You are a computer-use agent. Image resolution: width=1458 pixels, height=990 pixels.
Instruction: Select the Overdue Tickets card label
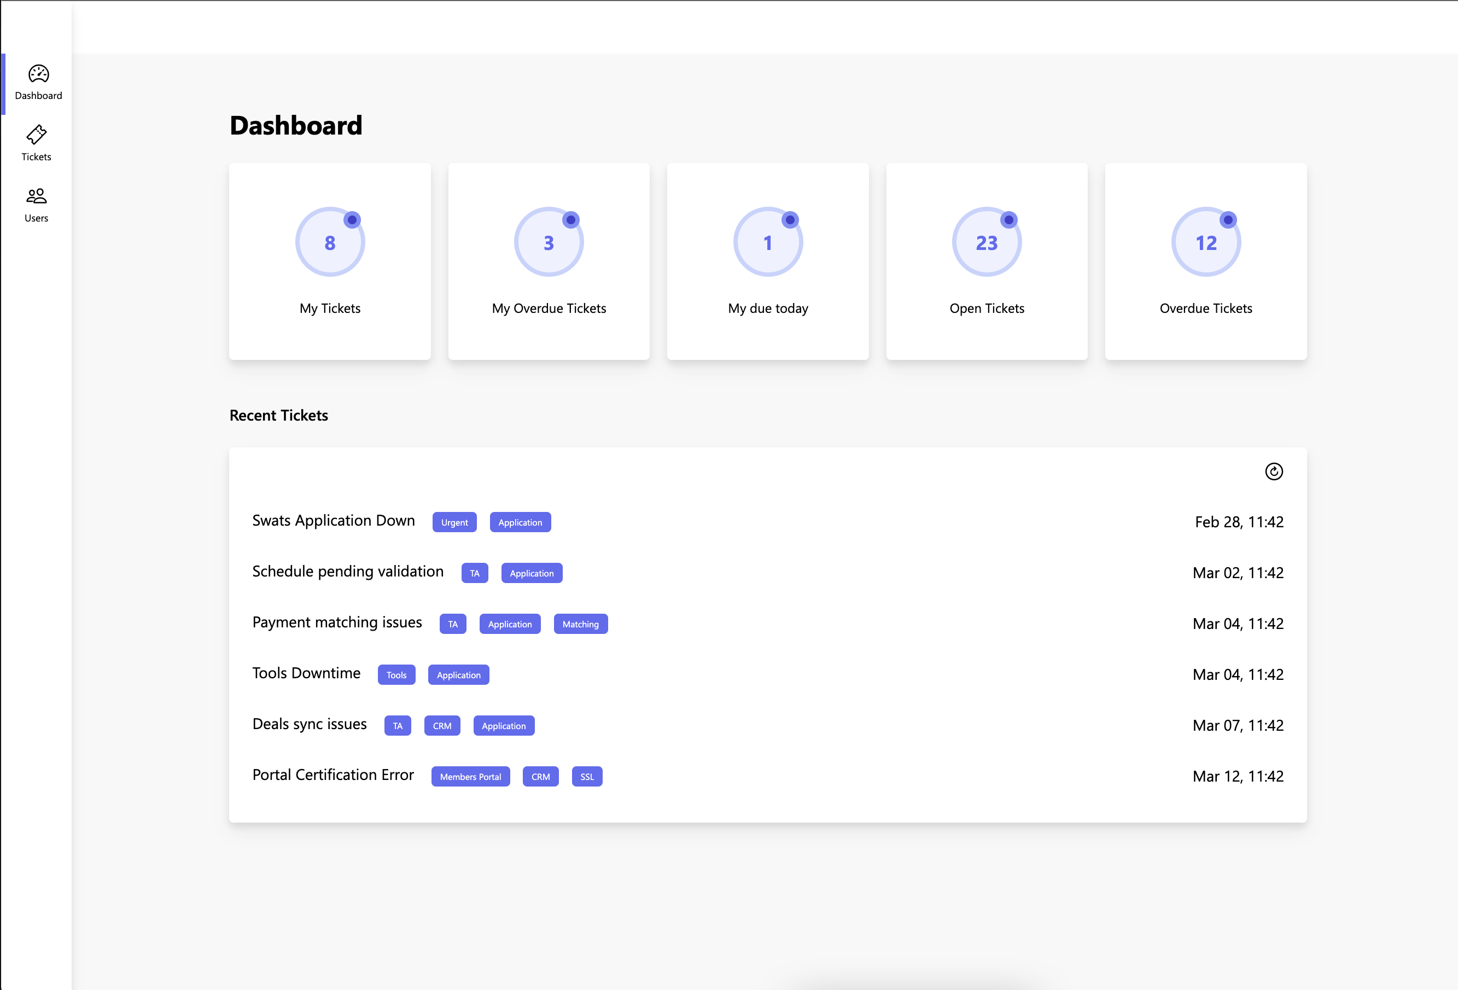[x=1206, y=308]
